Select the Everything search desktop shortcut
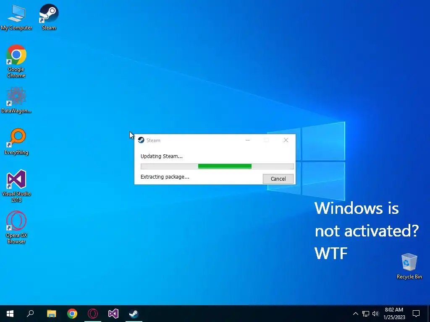Image resolution: width=430 pixels, height=322 pixels. [16, 142]
